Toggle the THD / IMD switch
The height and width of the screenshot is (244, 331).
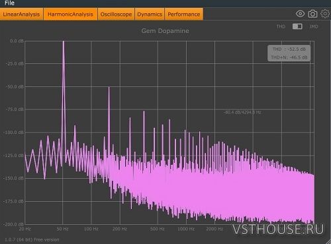297,26
